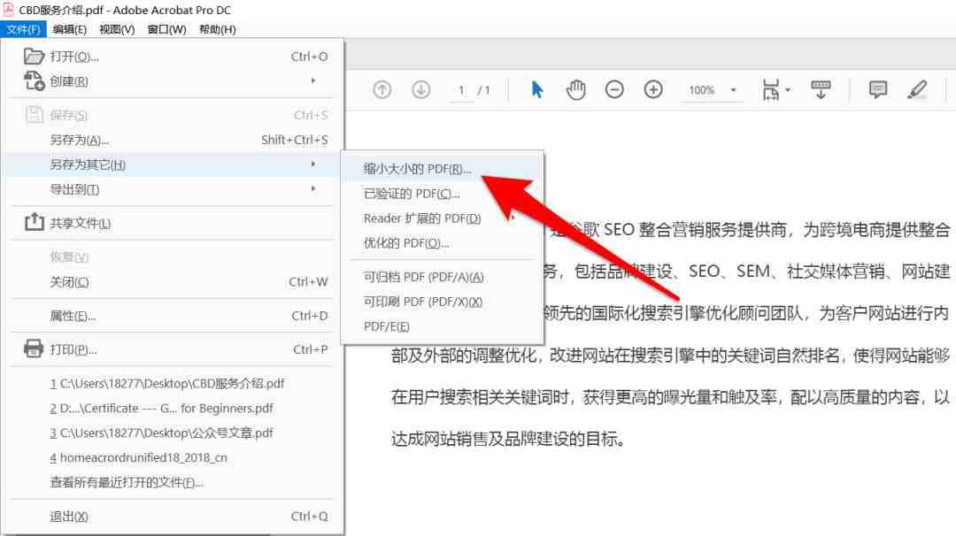Image resolution: width=956 pixels, height=536 pixels.
Task: Select the arrow selection tool
Action: click(x=536, y=90)
